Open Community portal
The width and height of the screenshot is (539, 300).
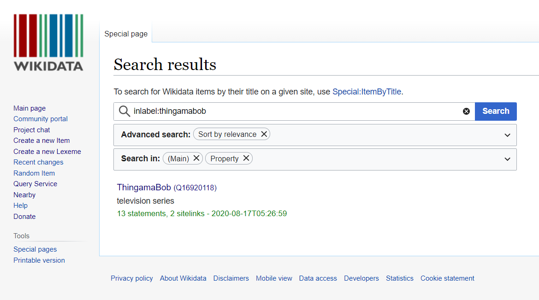tap(41, 119)
